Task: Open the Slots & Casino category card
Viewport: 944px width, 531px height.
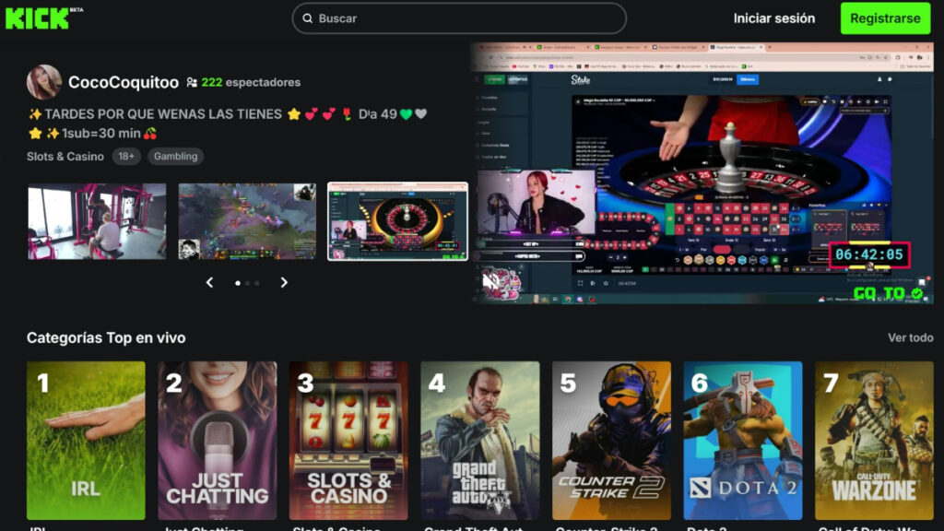Action: [348, 441]
